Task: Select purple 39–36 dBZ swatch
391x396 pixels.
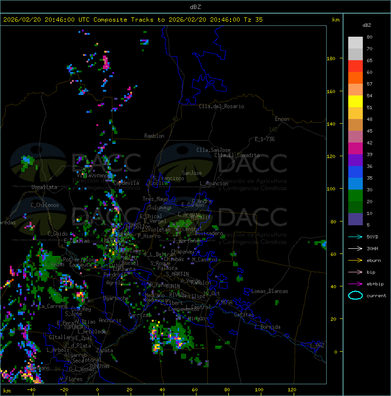Action: 355,160
